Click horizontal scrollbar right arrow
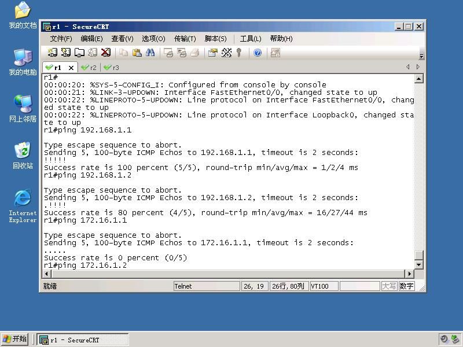The height and width of the screenshot is (347, 463). 409,274
